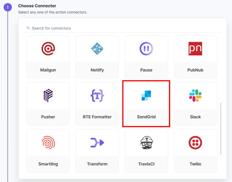Click the search magnifying glass icon
The height and width of the screenshot is (182, 232).
[x=28, y=28]
